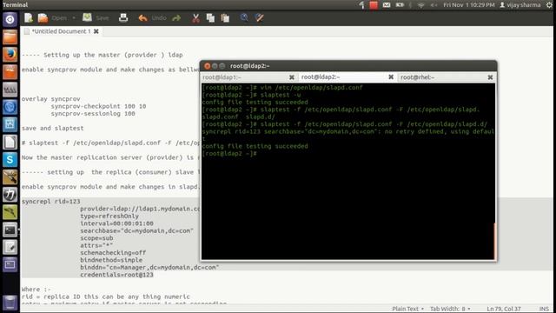Click the line 'bindmethod=simple'
This screenshot has width=556, height=313.
pos(111,260)
